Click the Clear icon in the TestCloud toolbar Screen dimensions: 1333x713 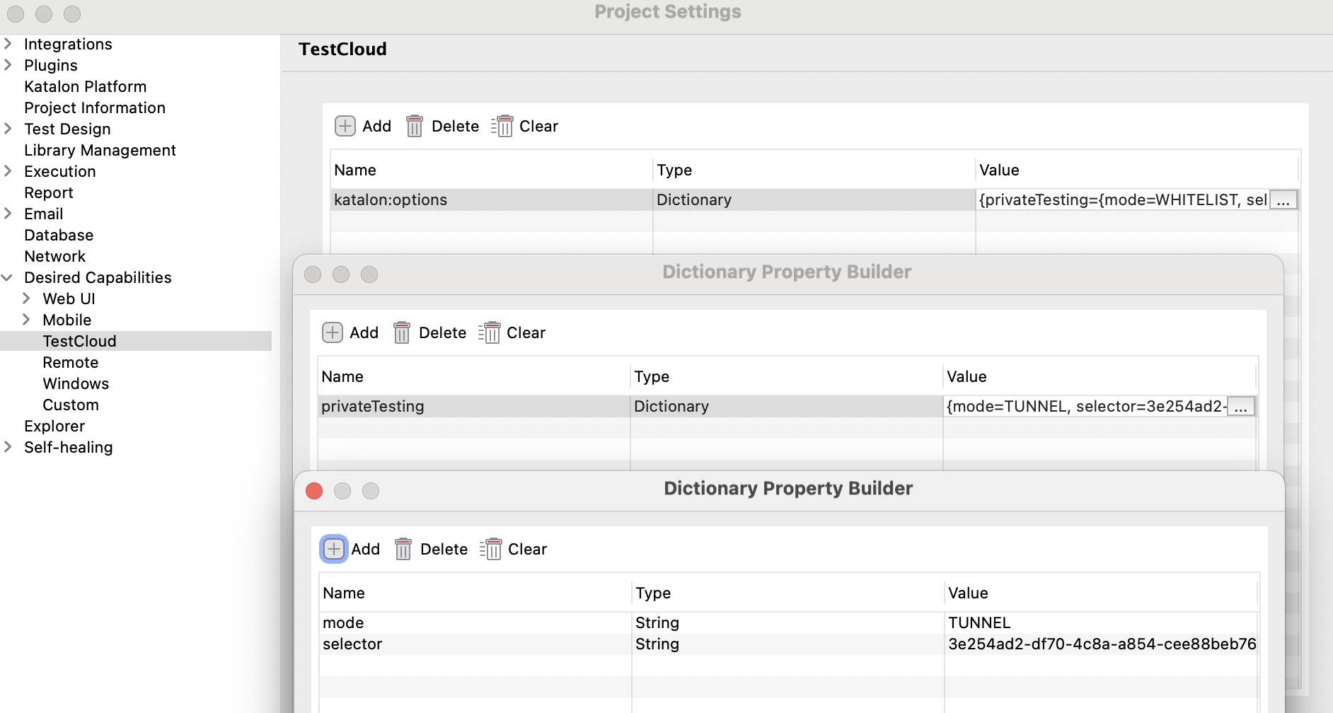coord(502,125)
